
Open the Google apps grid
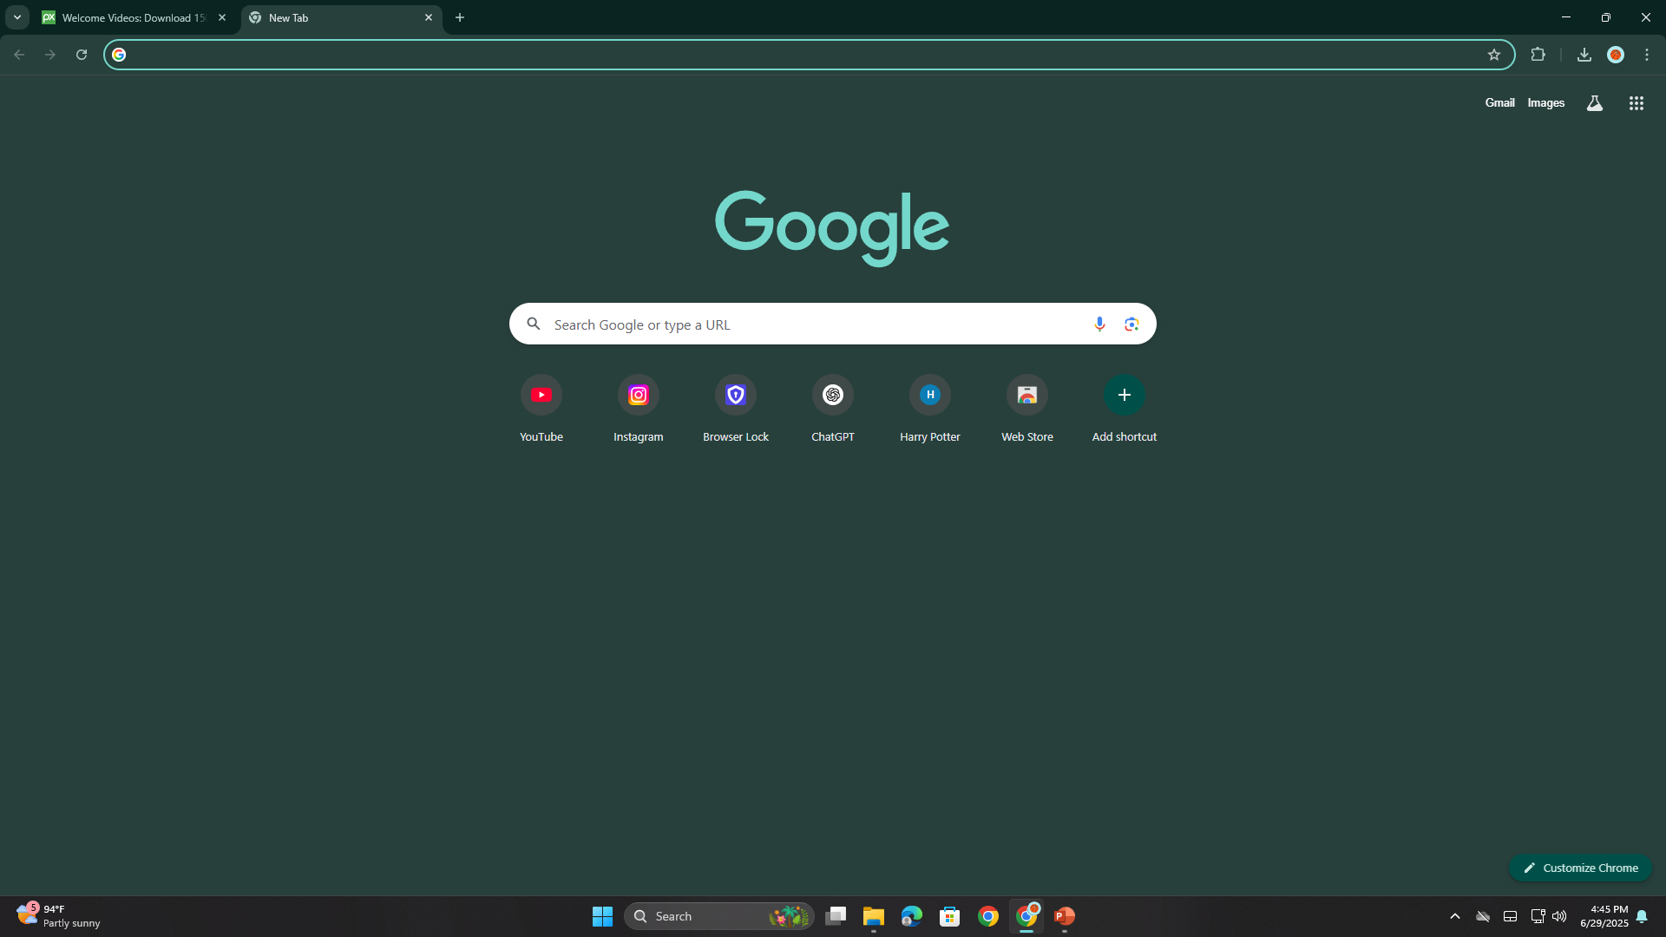tap(1636, 103)
